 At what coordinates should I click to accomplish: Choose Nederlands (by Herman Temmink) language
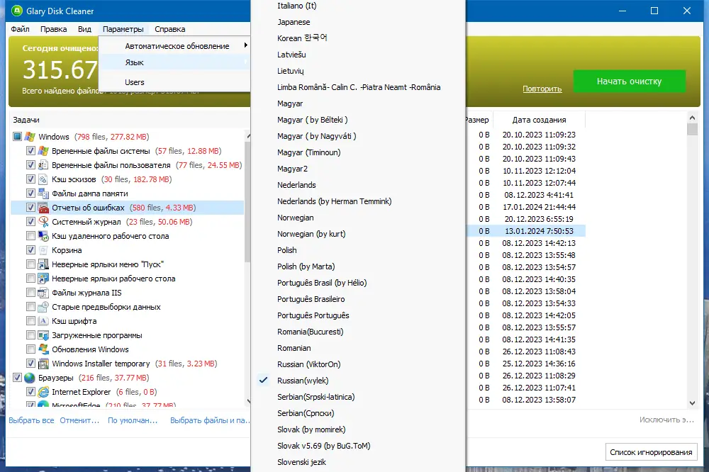click(x=334, y=202)
